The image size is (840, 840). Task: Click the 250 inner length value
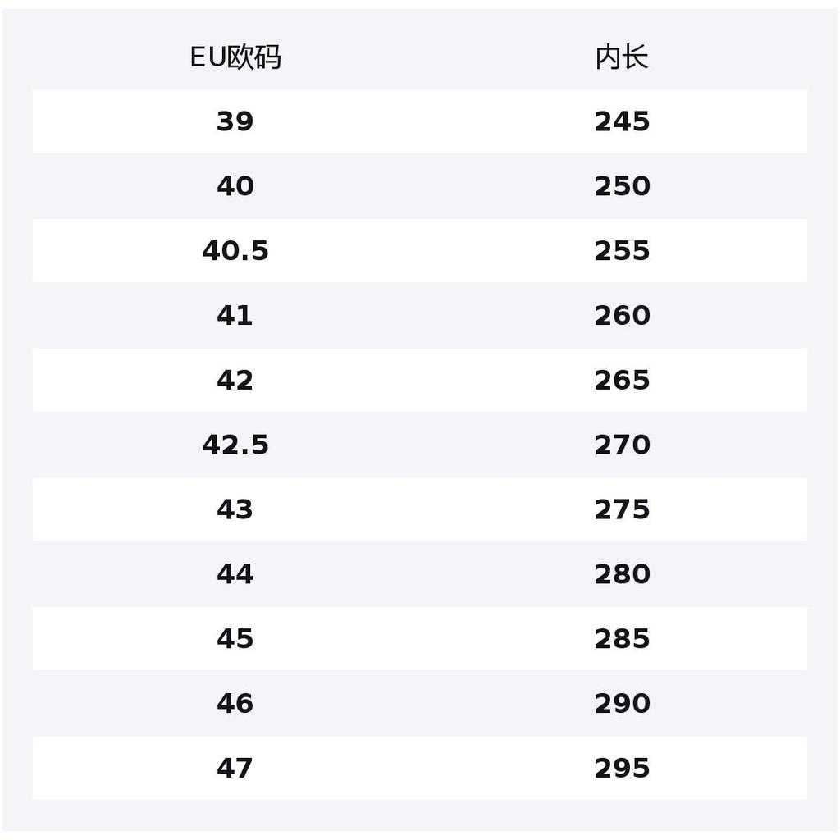click(622, 186)
